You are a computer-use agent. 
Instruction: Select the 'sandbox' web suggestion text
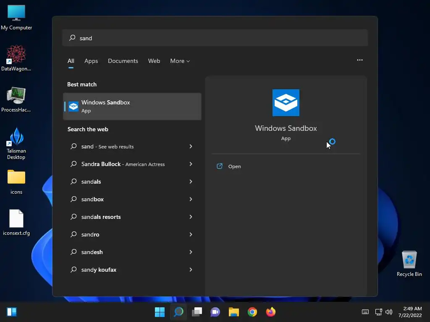92,199
